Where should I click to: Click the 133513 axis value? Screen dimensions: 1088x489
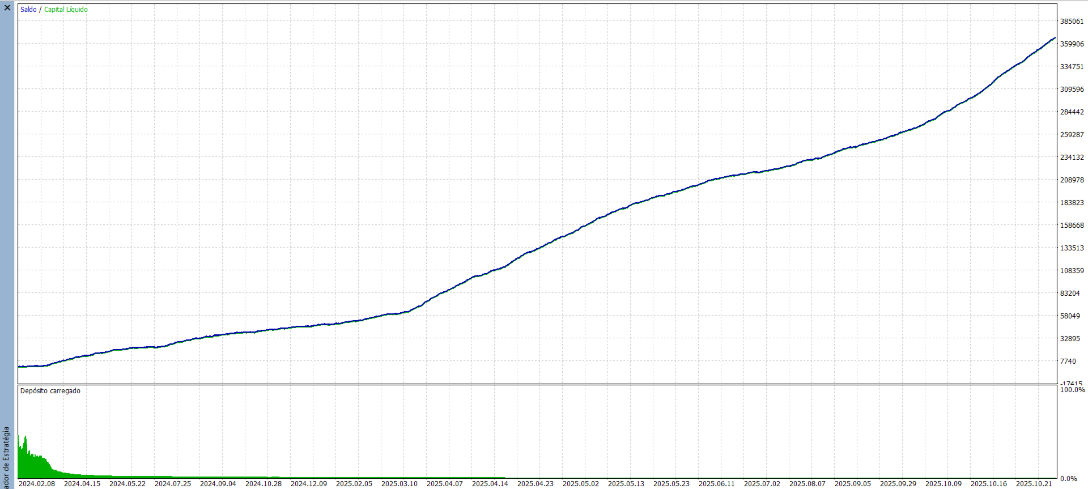click(1072, 248)
